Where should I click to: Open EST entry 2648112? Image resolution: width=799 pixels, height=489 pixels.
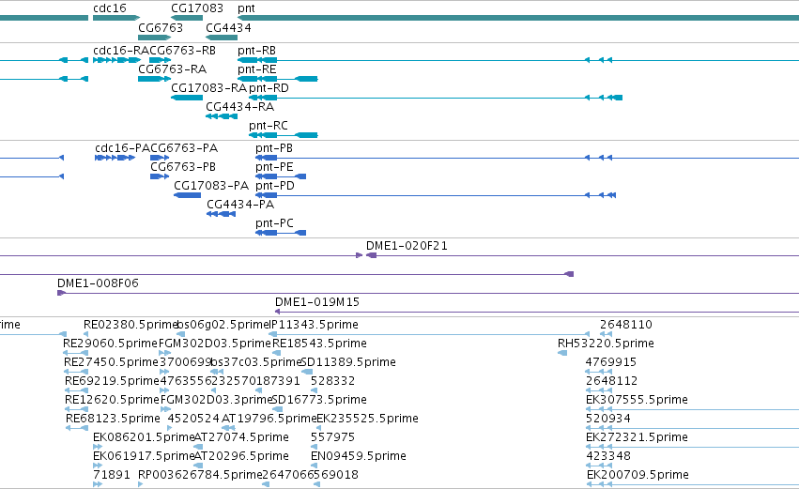pos(611,381)
